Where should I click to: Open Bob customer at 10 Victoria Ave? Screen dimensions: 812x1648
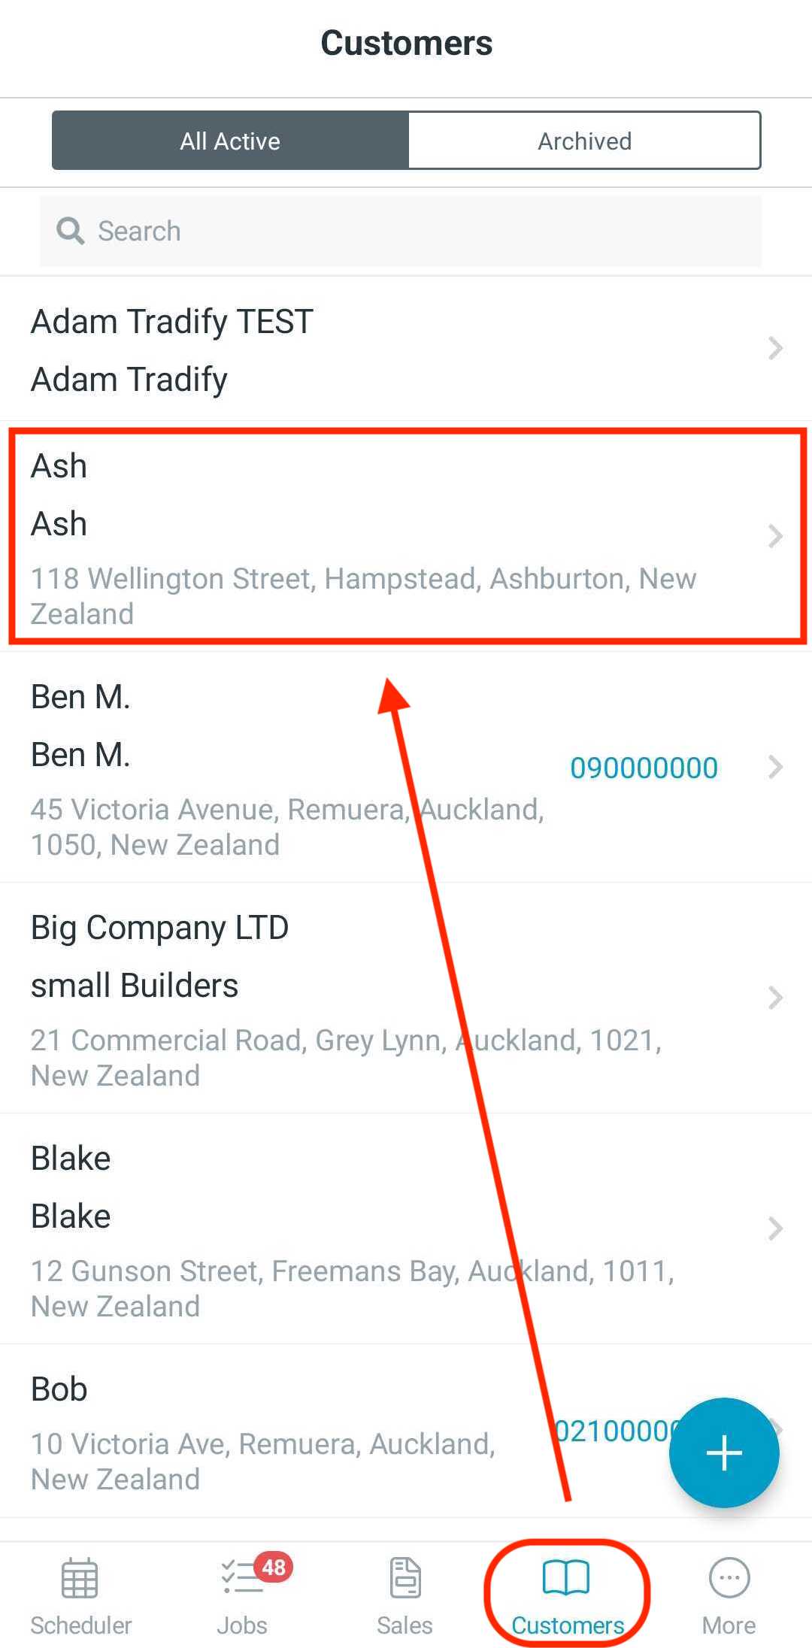pyautogui.click(x=406, y=1431)
